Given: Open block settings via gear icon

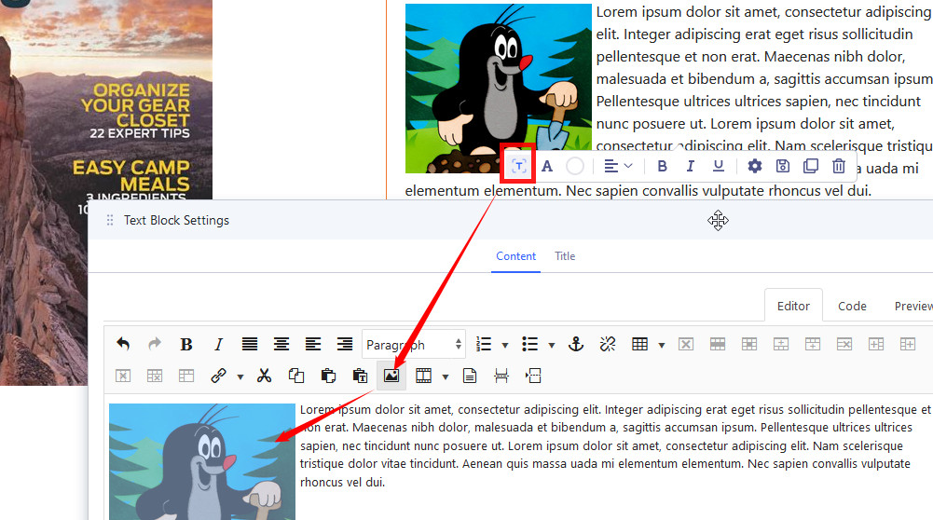Looking at the screenshot, I should point(755,166).
